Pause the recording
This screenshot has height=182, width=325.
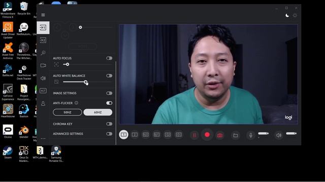tap(194, 135)
